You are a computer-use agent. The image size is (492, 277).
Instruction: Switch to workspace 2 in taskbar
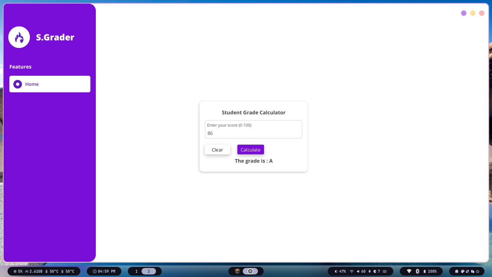coord(148,271)
